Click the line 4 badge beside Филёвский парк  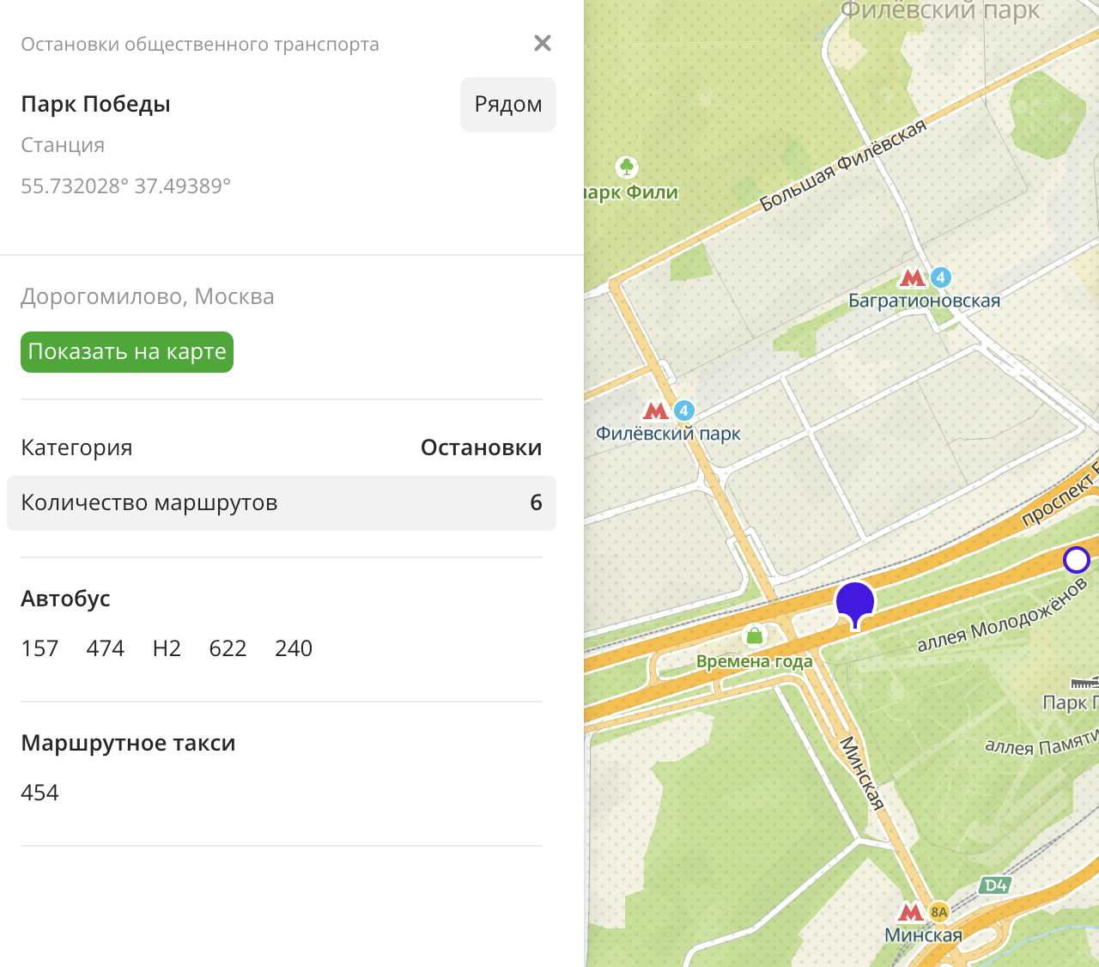click(x=683, y=411)
